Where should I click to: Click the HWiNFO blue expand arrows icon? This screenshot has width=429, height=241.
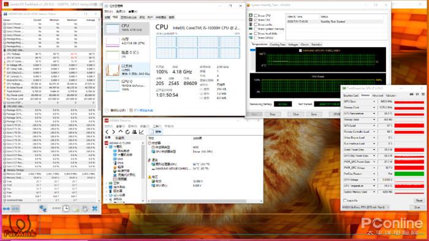6,209
